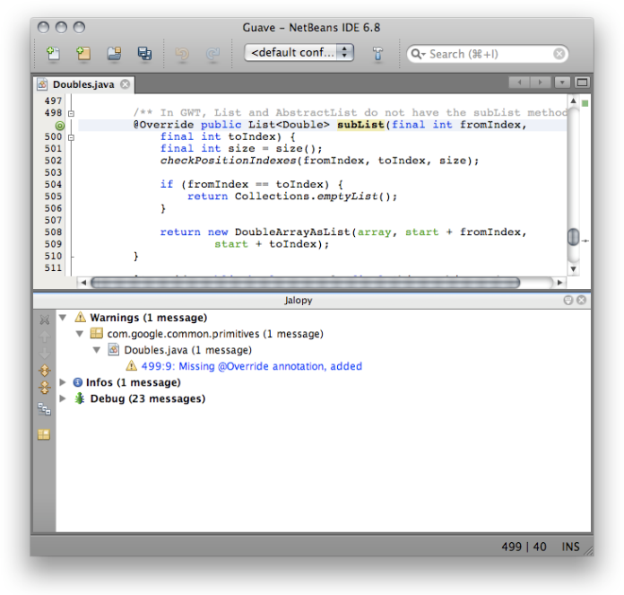Select Doubles.java (1 message) tree row
Viewport: 624px width, 595px height.
pos(188,350)
